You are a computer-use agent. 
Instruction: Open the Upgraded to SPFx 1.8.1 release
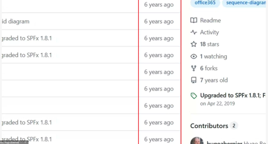(x=233, y=95)
